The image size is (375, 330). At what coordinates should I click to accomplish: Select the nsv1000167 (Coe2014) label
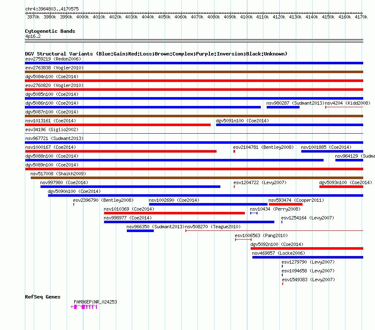[x=51, y=147]
